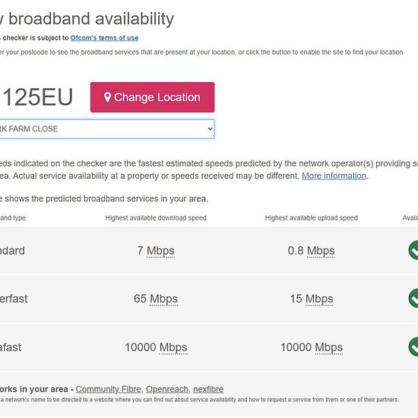Click the 15 Mbps upload speed value

(312, 299)
